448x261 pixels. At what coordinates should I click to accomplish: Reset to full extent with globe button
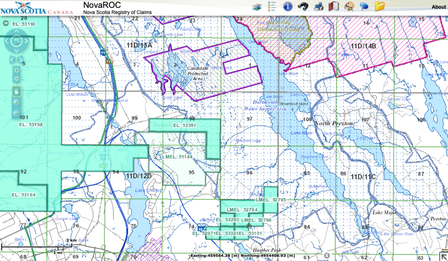(16, 41)
